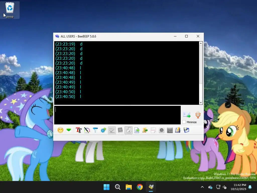The image size is (257, 193).
Task: Click send file document arrow icon
Action: 137,130
